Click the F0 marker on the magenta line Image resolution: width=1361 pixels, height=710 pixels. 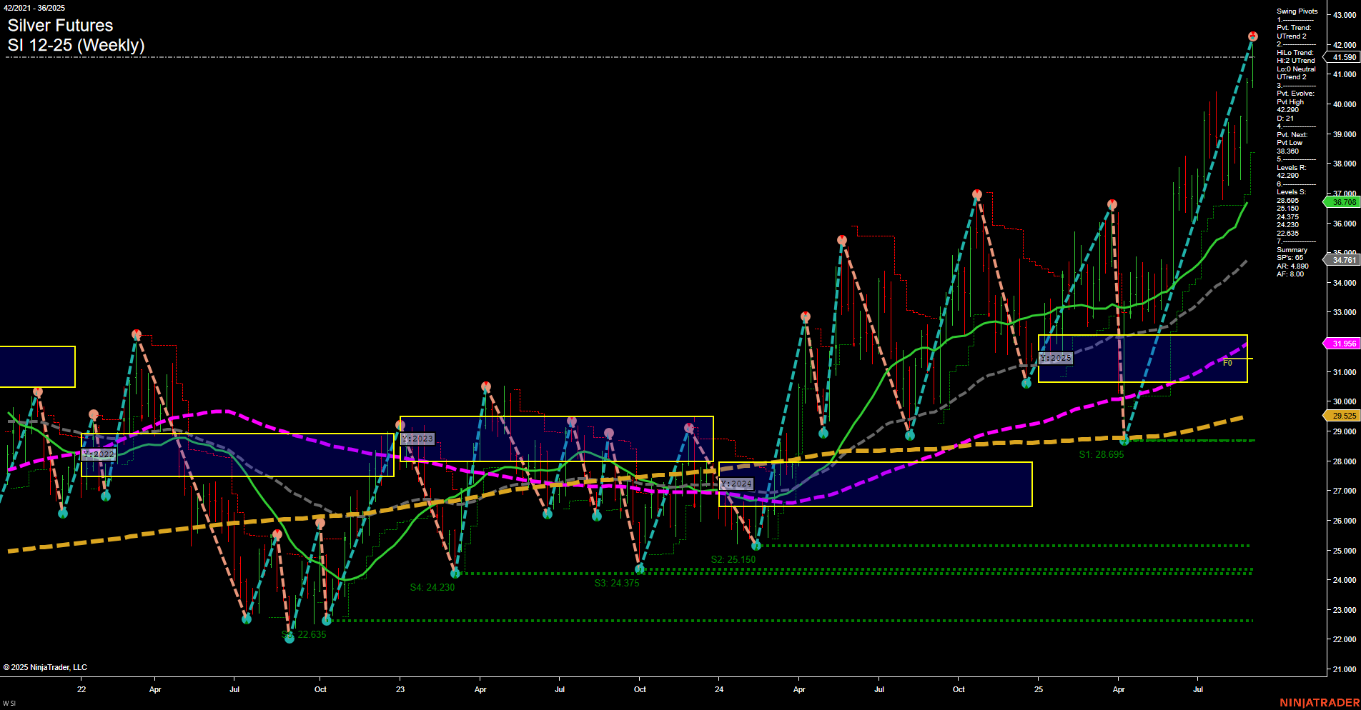pyautogui.click(x=1228, y=363)
